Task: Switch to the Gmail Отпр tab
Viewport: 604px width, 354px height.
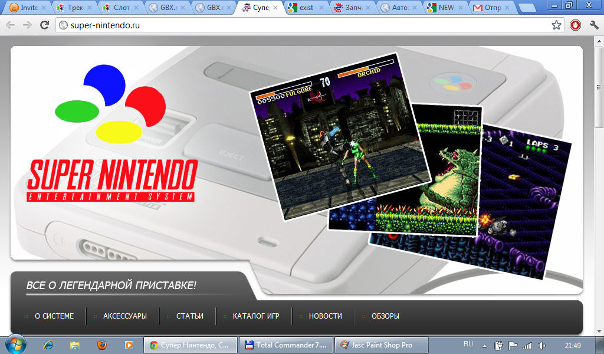Action: 492,8
